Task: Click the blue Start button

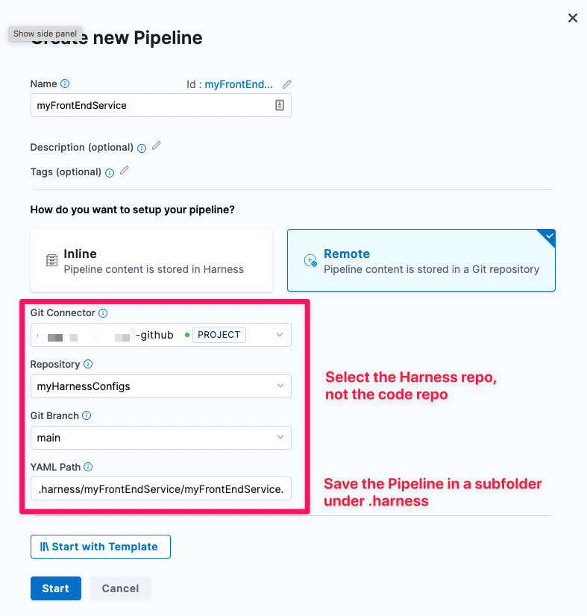Action: [56, 588]
